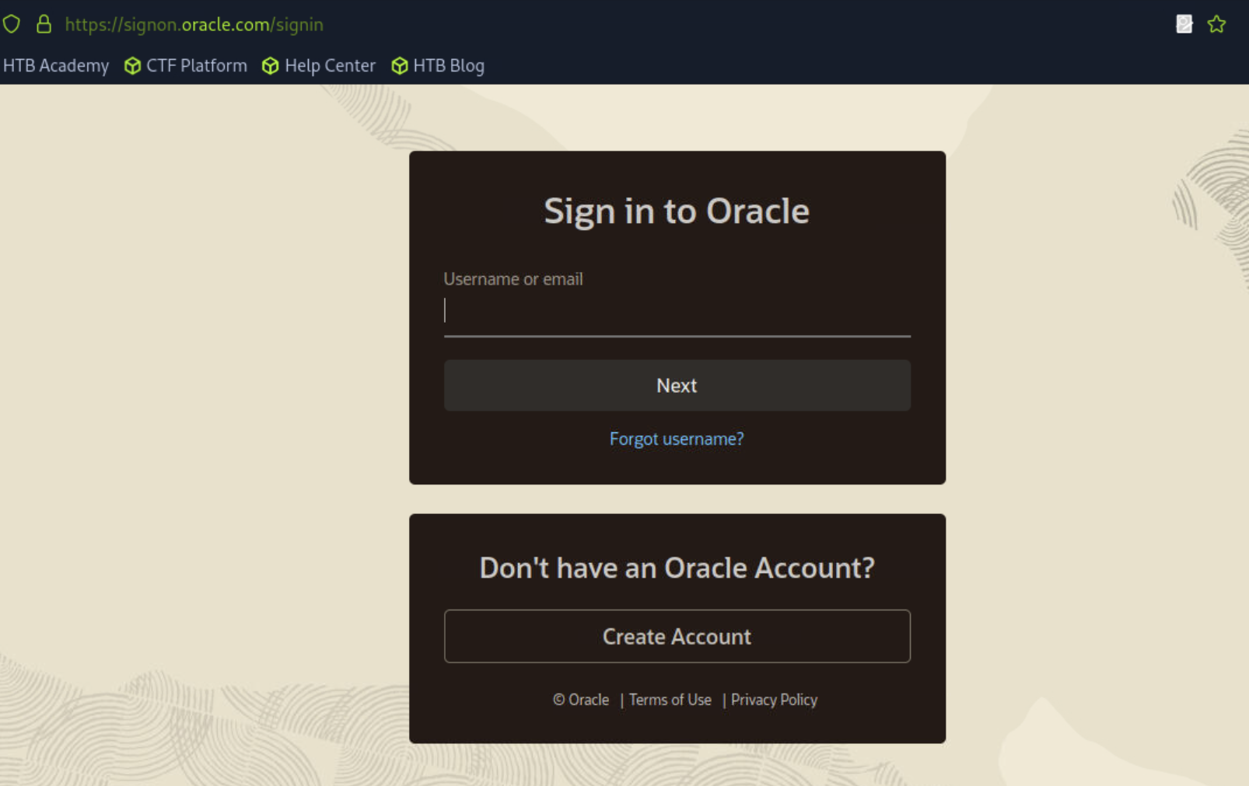Click the cube icon beside Help Center
The width and height of the screenshot is (1249, 786).
click(270, 66)
